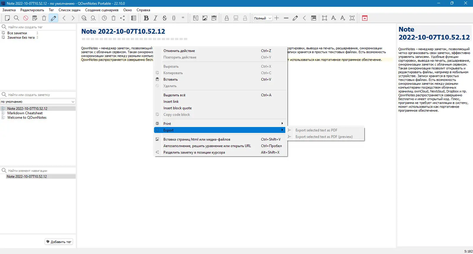The width and height of the screenshot is (473, 254).
Task: Add a new workspace with plus icon
Action: pos(277,18)
